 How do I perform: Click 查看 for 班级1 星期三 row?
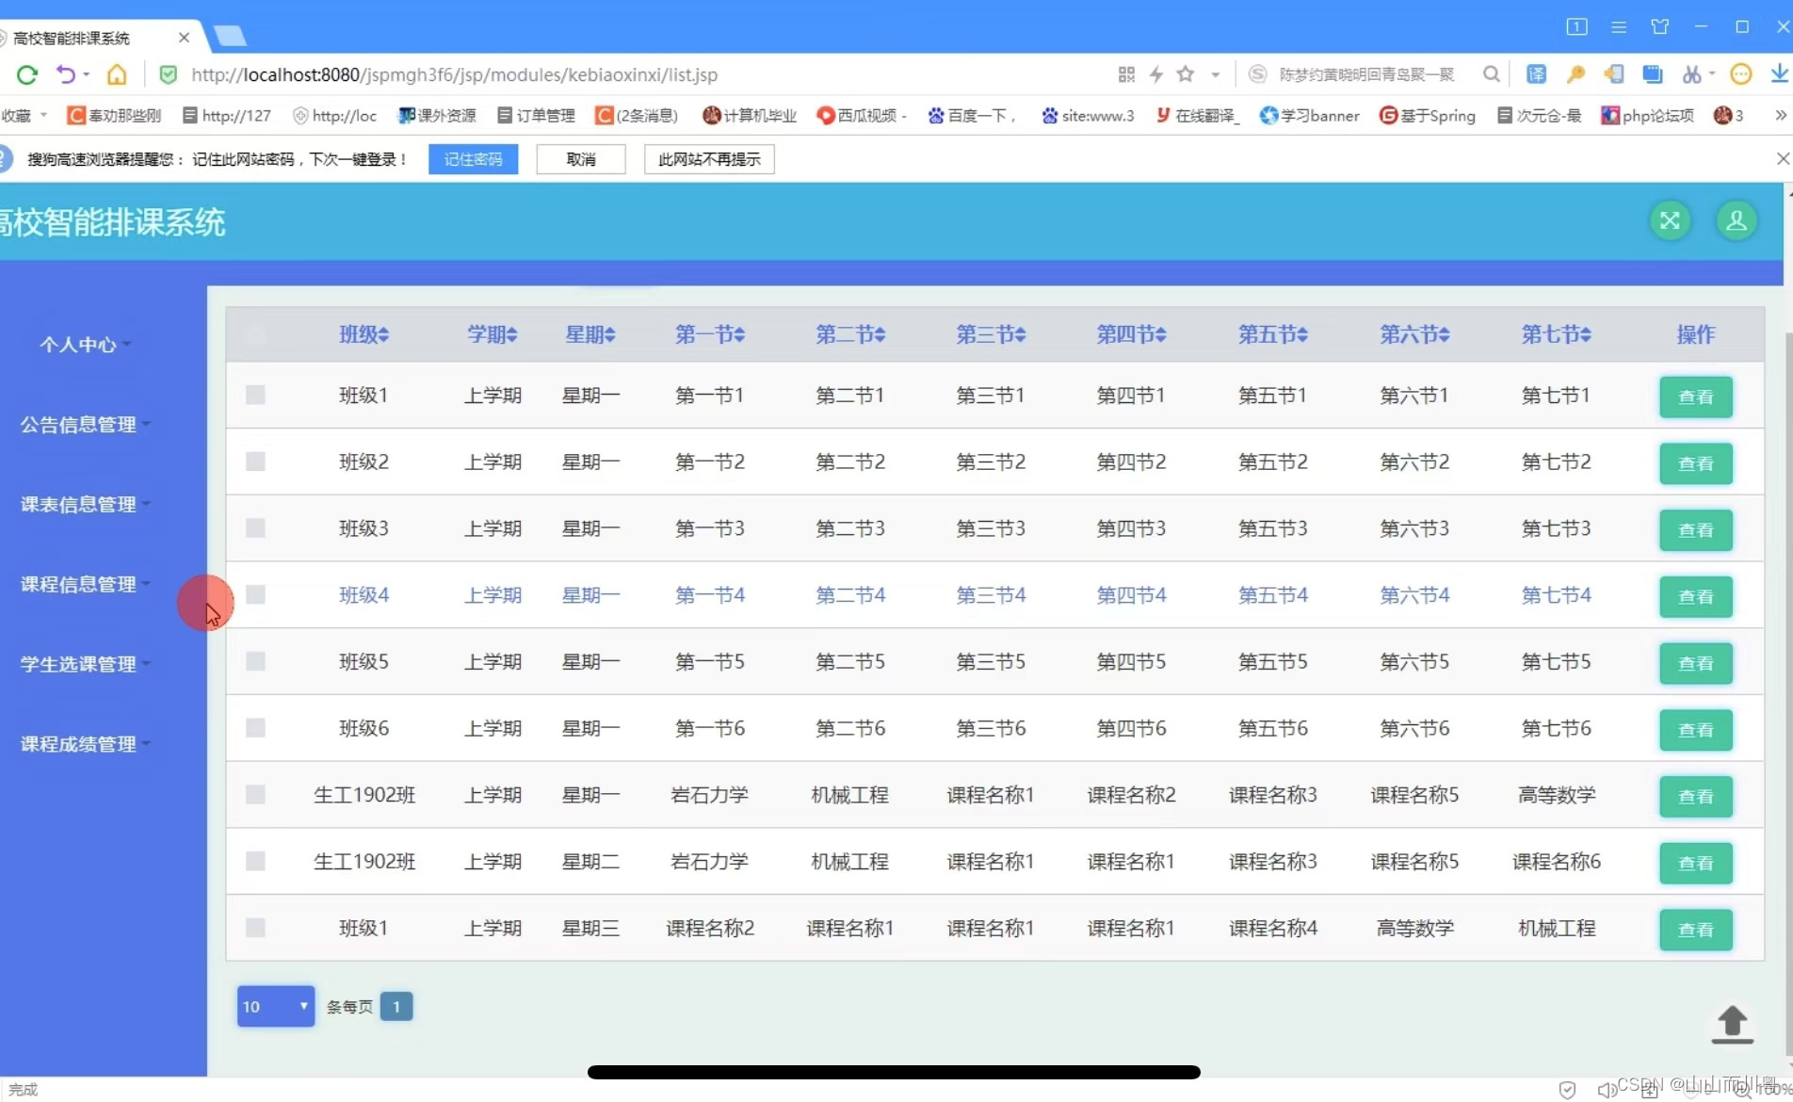1696,930
